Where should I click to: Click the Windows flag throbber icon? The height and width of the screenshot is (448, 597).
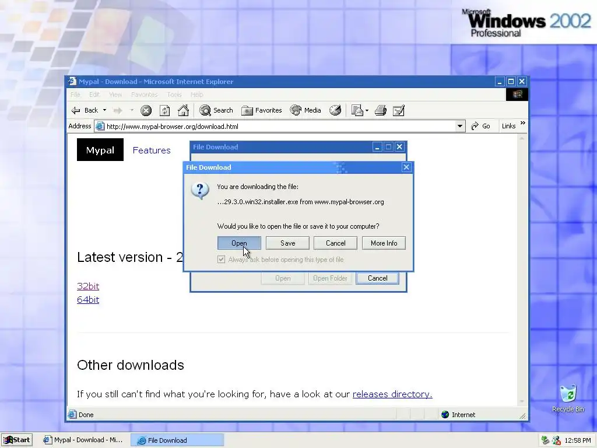coord(517,94)
